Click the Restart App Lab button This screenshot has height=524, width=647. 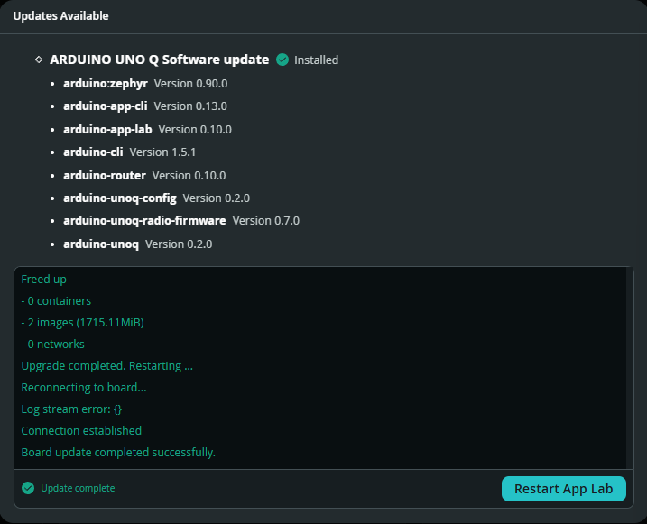(x=564, y=489)
